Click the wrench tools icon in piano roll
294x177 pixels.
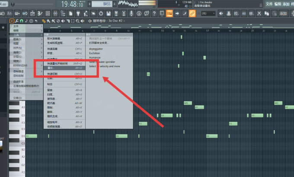17,21
